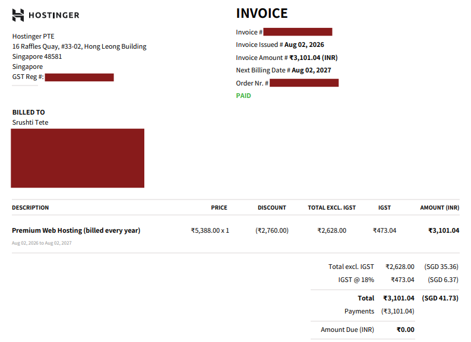471x342 pixels.
Task: Select the invoice issued date 'Aug 02, 2026'
Action: (304, 45)
